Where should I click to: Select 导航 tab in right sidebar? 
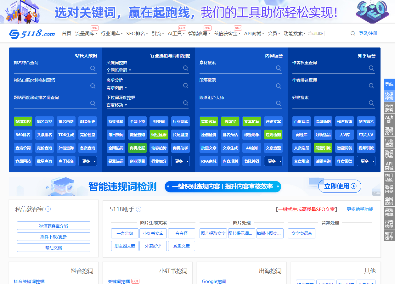(389, 84)
